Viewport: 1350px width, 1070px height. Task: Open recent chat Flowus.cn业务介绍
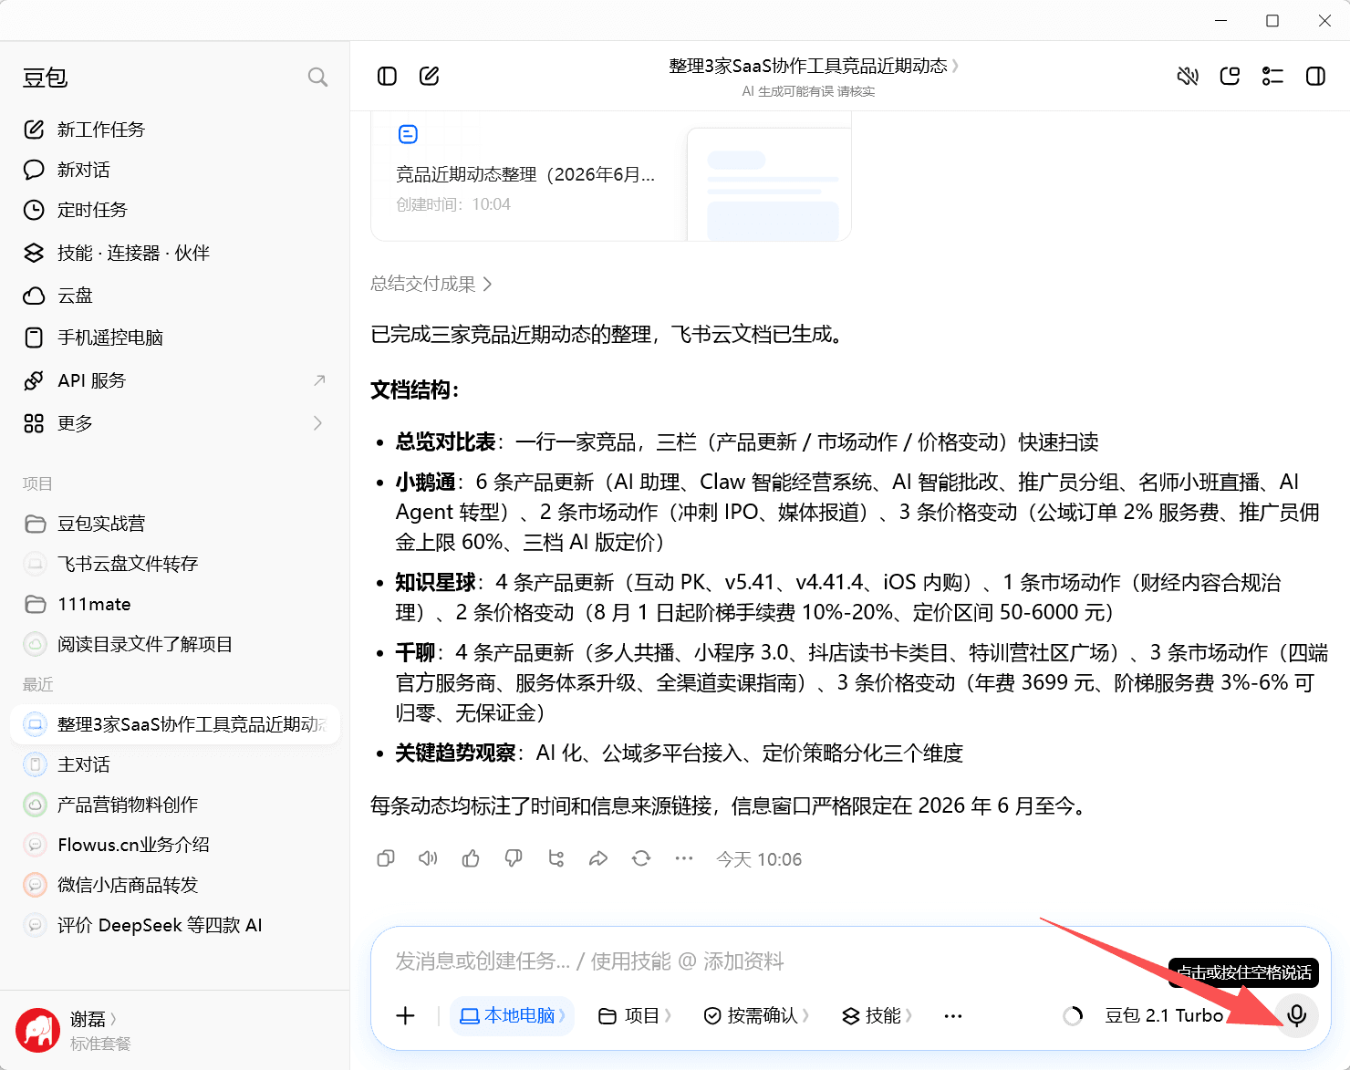pos(174,845)
